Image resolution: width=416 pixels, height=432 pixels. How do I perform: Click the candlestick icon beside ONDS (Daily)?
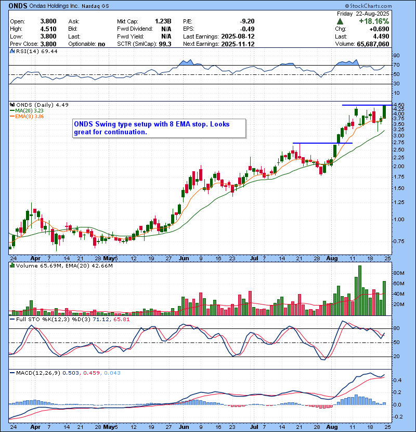(x=12, y=105)
